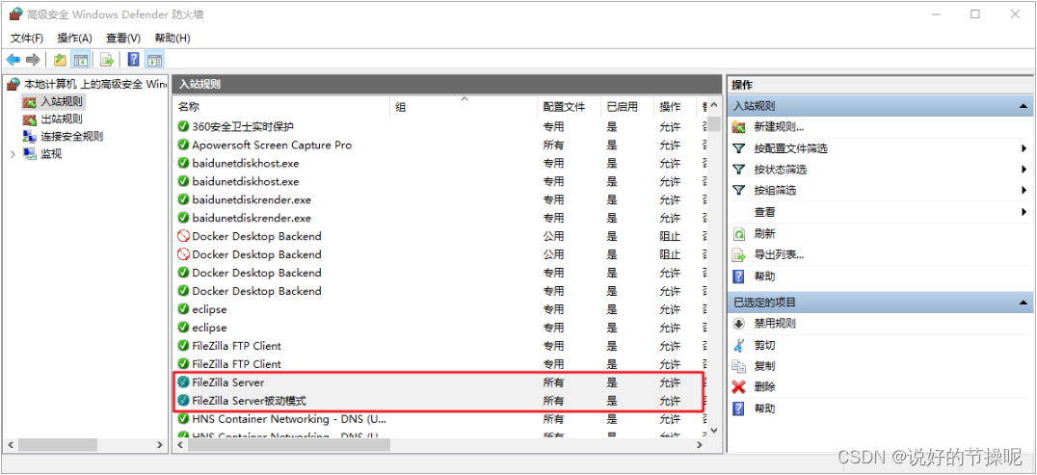Click the funnel icon beside 按配置文件筛选
Image resolution: width=1037 pixels, height=475 pixels.
click(739, 148)
